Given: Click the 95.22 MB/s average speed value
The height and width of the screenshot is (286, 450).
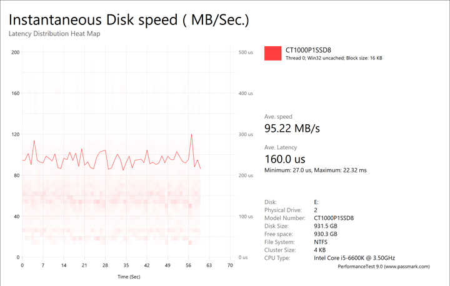Looking at the screenshot, I should [292, 129].
